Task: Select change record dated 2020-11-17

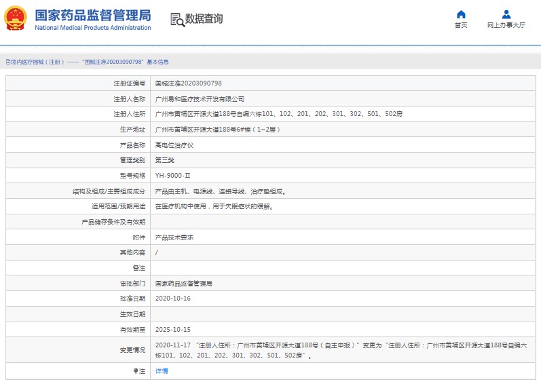Action: click(x=341, y=350)
